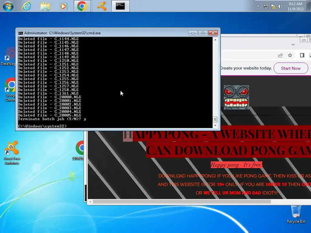The height and width of the screenshot is (233, 311).
Task: Click the 'Happy pong - It's free!' text
Action: [x=236, y=165]
